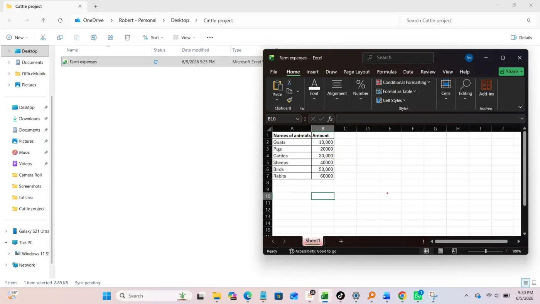The image size is (540, 304).
Task: Click the scissors Cut icon in Excel ribbon
Action: pyautogui.click(x=290, y=83)
